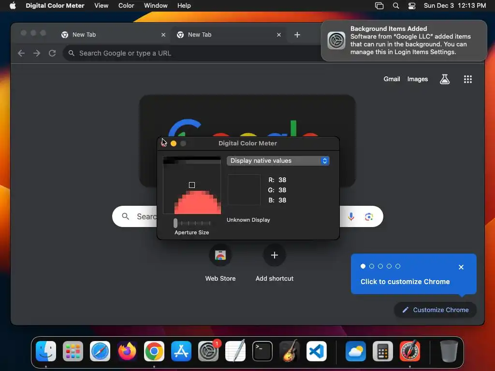Reload the Chrome page
Viewport: 495px width, 371px height.
tap(52, 53)
